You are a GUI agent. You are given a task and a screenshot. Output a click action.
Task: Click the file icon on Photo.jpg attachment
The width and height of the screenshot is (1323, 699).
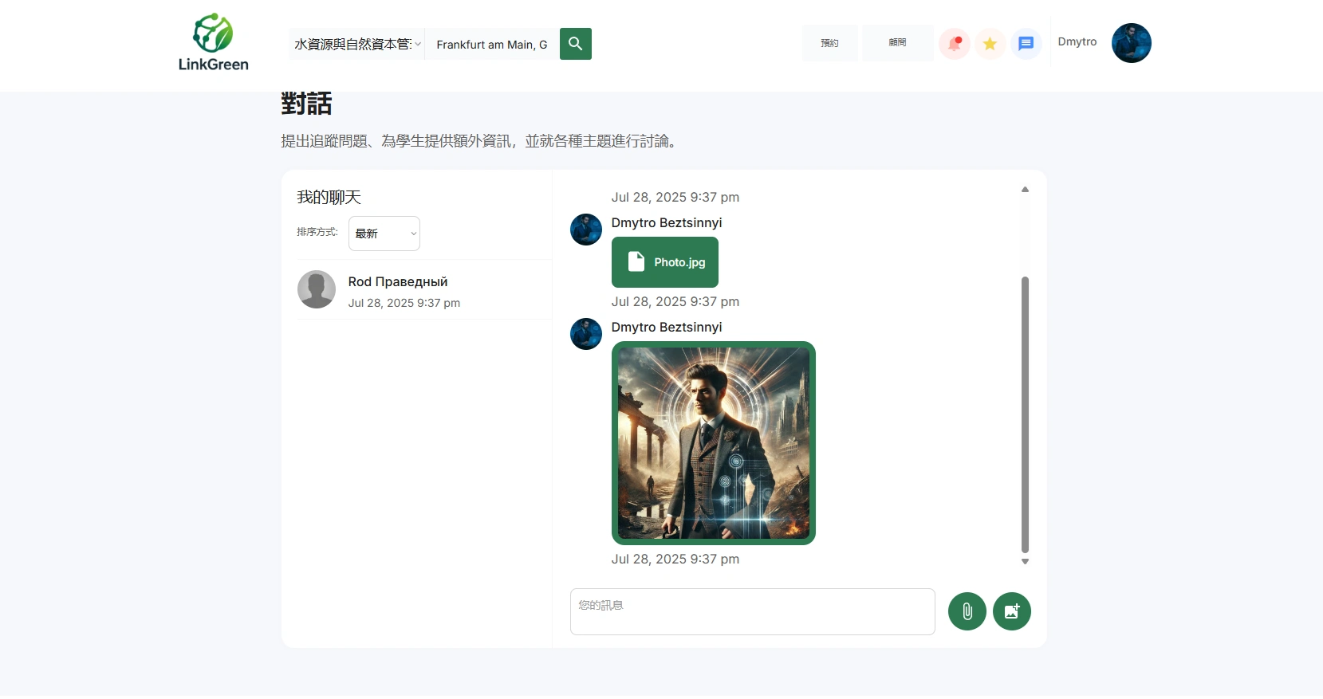point(636,261)
